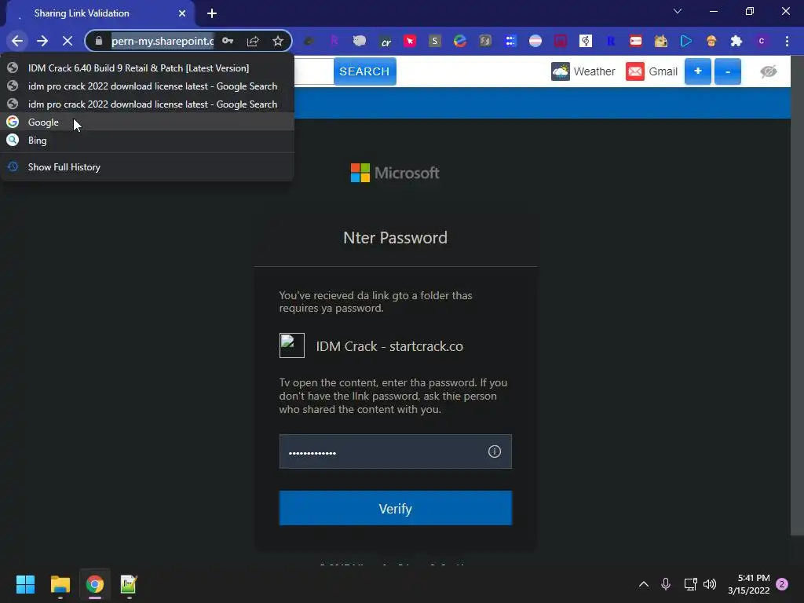The width and height of the screenshot is (804, 603).
Task: Click the Microsoft logo
Action: [395, 173]
